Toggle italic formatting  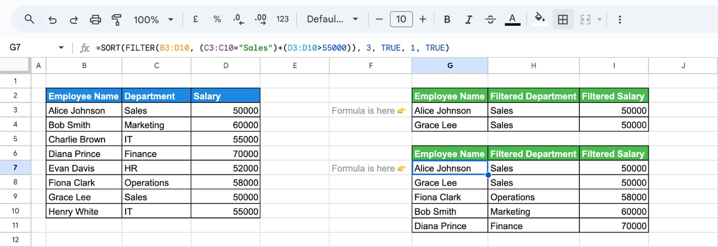[469, 19]
